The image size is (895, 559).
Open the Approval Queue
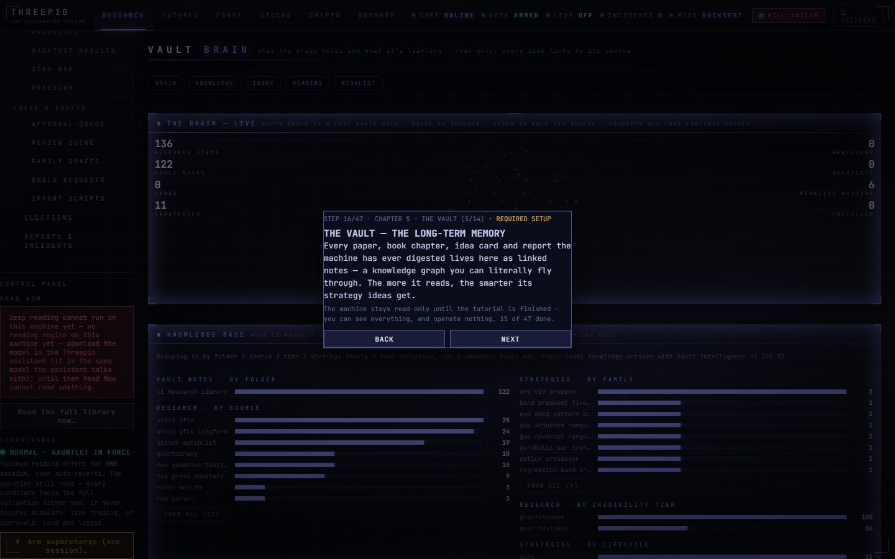pyautogui.click(x=68, y=124)
